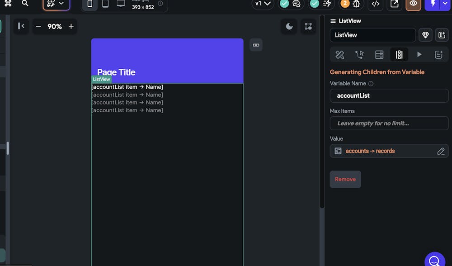Screen dimensions: 452x266
Task: Open project issues bug icon
Action: click(357, 4)
